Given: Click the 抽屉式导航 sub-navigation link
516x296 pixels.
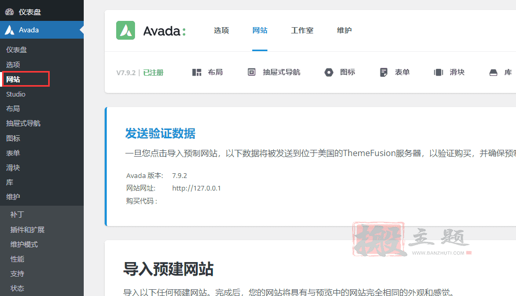Looking at the screenshot, I should [x=282, y=72].
